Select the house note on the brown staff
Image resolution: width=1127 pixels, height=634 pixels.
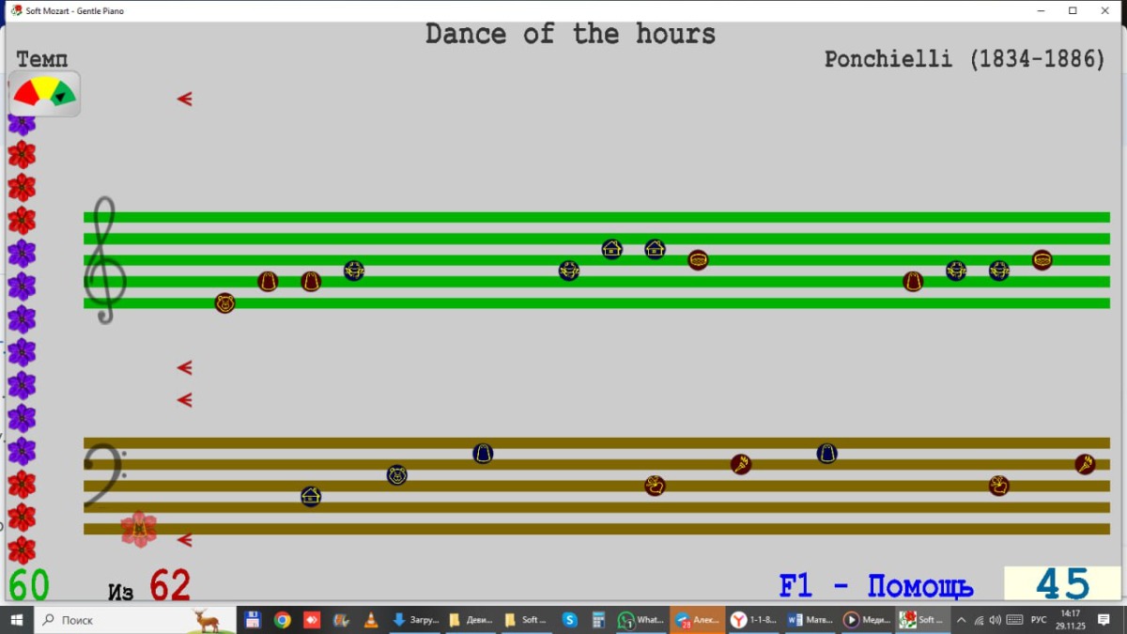(311, 496)
